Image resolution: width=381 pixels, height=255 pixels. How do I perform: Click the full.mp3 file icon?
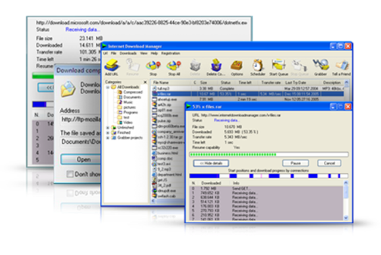[x=154, y=89]
